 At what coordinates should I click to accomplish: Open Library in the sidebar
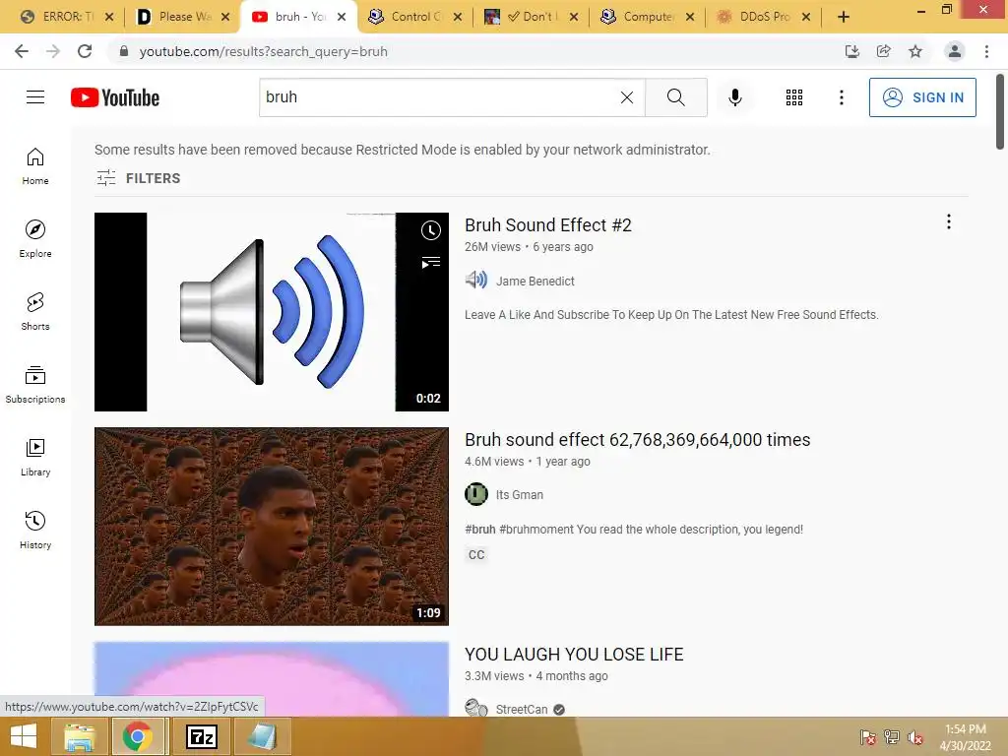[x=35, y=457]
